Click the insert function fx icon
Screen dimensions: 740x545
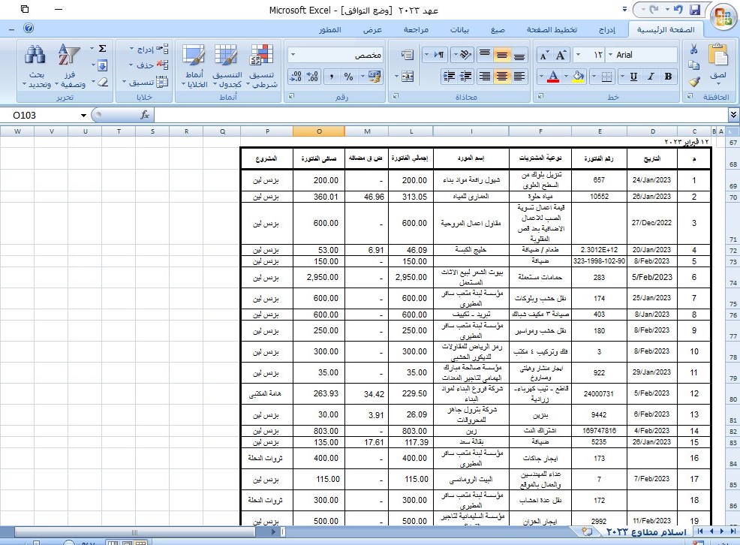click(x=145, y=115)
